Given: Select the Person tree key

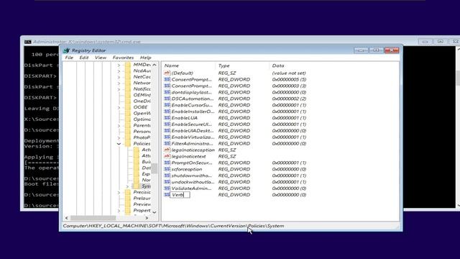Looking at the screenshot, I should click(x=142, y=131).
